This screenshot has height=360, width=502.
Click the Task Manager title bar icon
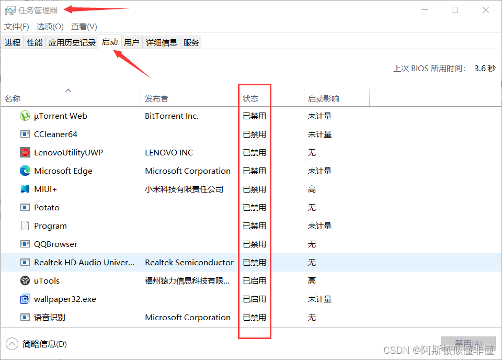click(10, 10)
